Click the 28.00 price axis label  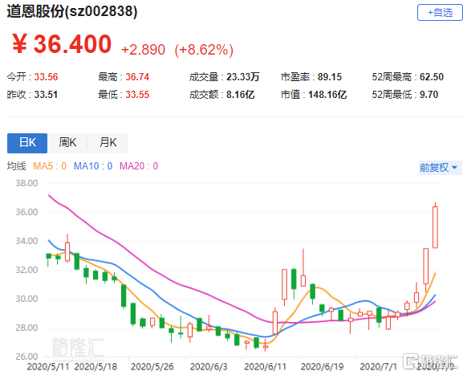[26, 328]
